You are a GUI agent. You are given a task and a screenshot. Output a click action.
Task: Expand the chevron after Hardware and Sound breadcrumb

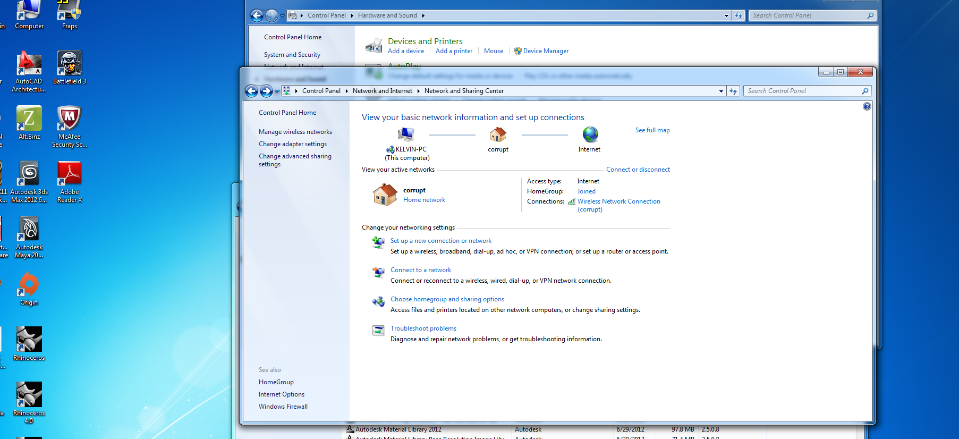point(423,15)
